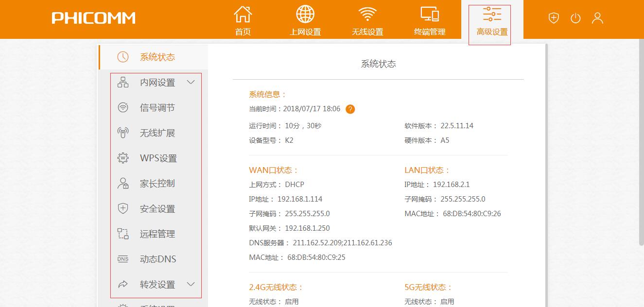Click the help question mark beside 当前时间
Image resolution: width=644 pixels, height=307 pixels.
tap(349, 109)
